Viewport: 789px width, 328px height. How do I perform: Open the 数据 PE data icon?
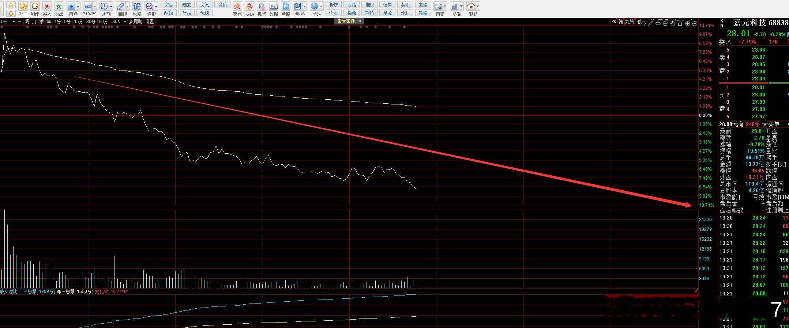(x=273, y=6)
